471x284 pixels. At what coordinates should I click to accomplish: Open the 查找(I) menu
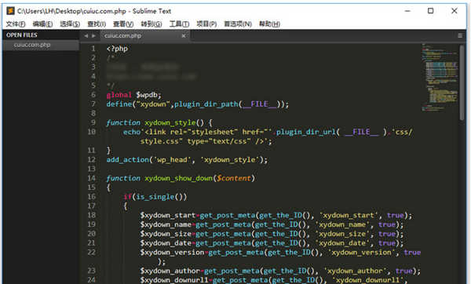click(97, 24)
